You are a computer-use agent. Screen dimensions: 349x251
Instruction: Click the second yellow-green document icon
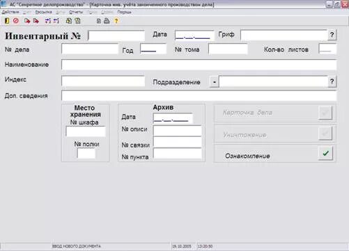pos(77,21)
